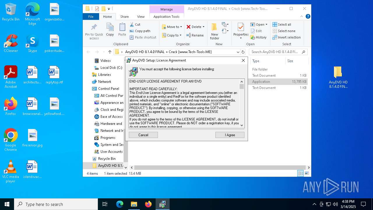
Task: Click Task View taskbar button
Action: [105, 204]
